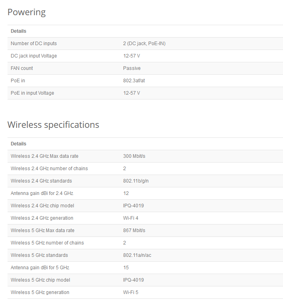Click the 802.3af/at PoE value
This screenshot has width=283, height=306.
coord(134,81)
